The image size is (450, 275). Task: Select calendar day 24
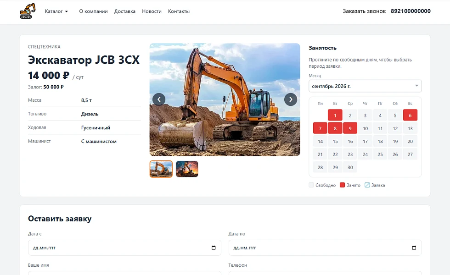coord(365,154)
